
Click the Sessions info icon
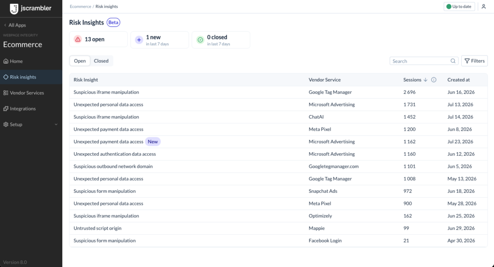(434, 80)
